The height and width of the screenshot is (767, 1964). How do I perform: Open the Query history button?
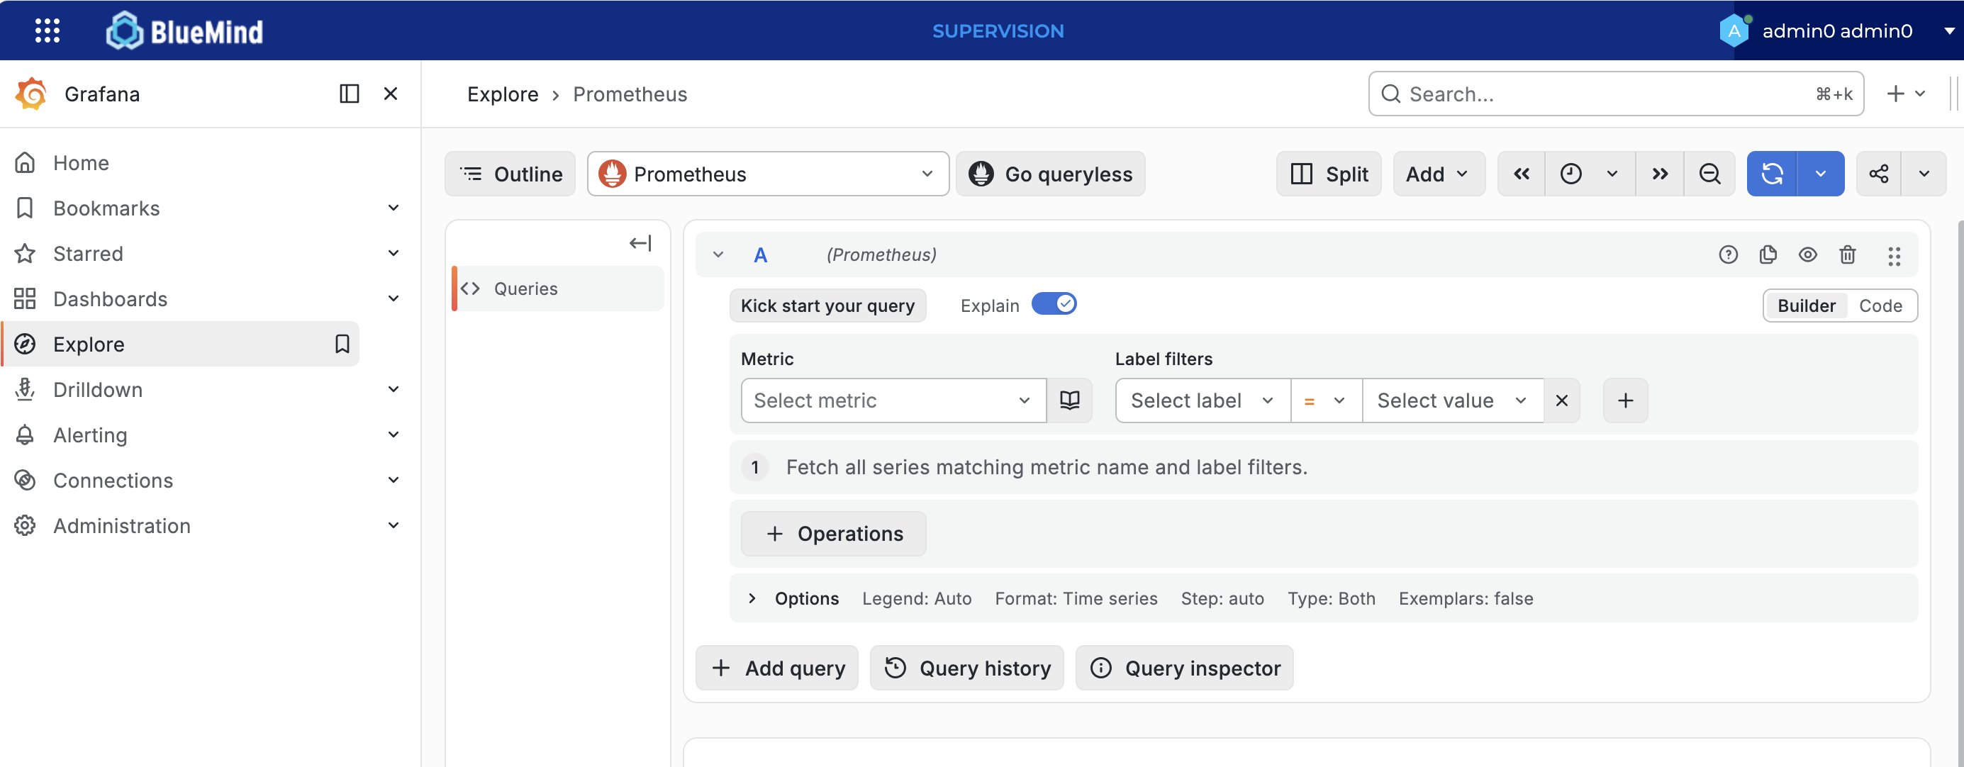point(966,668)
